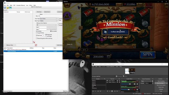Enable the CopyOnWrite checkbox
This screenshot has height=95, width=169.
(37, 33)
